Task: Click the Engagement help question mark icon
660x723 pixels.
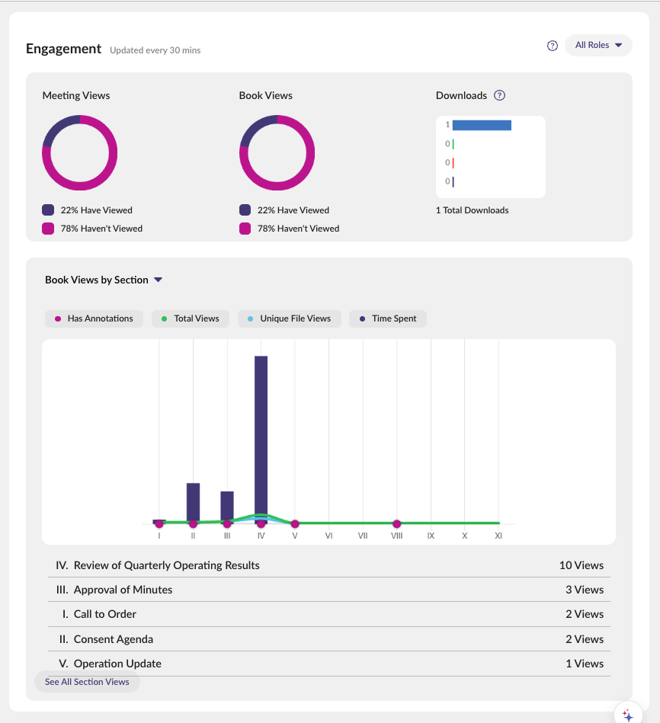Action: click(x=553, y=46)
